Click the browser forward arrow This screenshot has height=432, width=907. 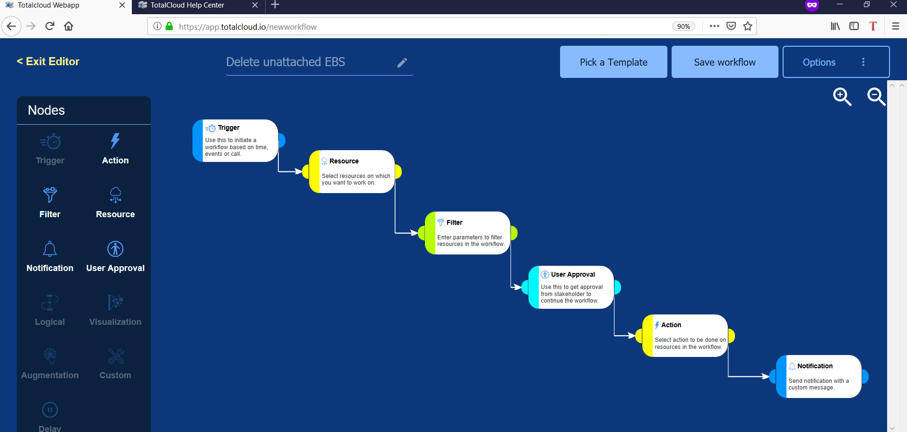(31, 26)
